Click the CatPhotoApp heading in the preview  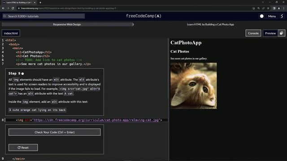(x=186, y=43)
